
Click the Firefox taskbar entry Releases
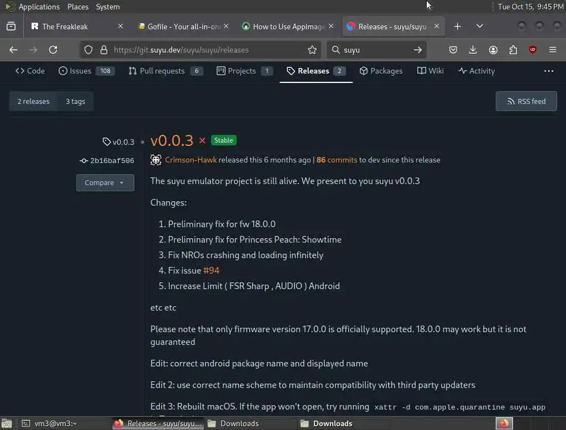(159, 423)
